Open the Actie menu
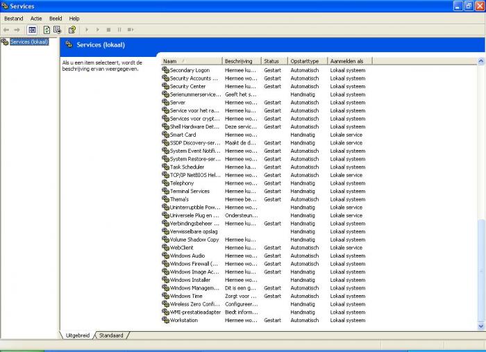Screen dimensions: 486x352 [36, 19]
